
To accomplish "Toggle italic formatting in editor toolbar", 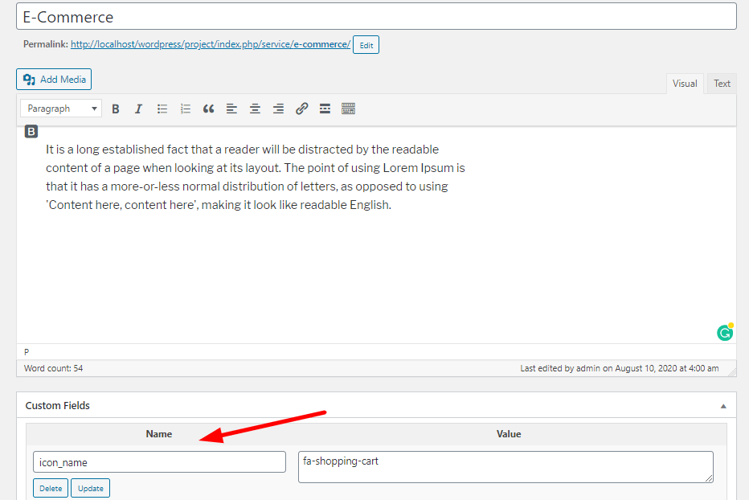I will pyautogui.click(x=138, y=109).
